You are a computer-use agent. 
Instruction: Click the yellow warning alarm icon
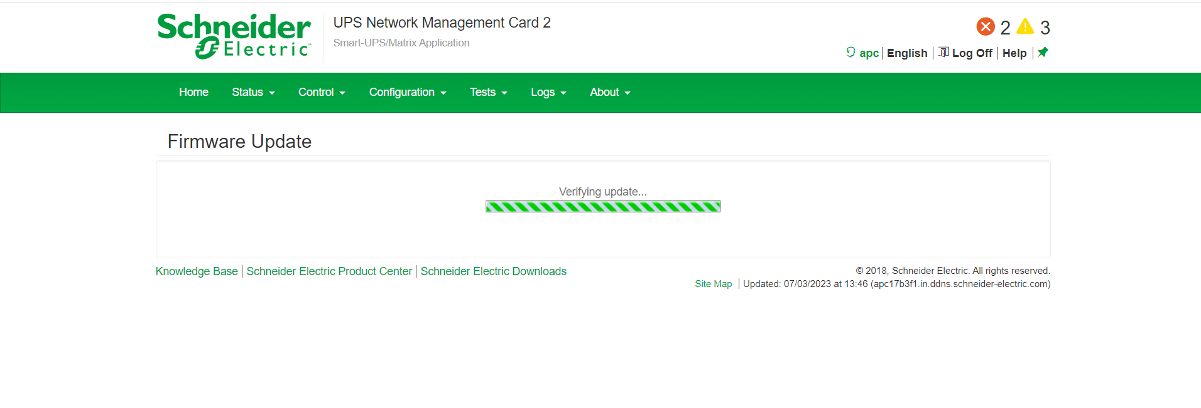coord(1025,26)
